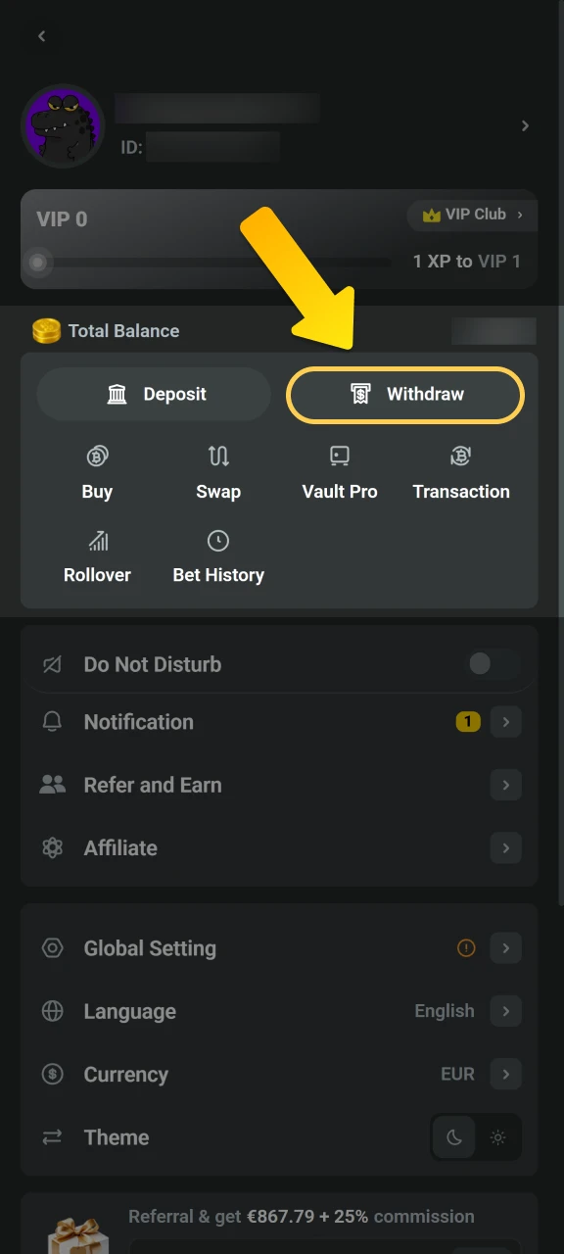Click the Withdraw button
Image resolution: width=564 pixels, height=1254 pixels.
[x=404, y=394]
